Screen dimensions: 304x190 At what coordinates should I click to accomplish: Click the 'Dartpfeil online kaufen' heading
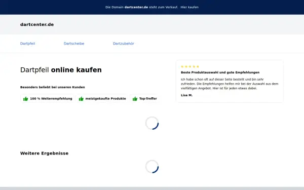coord(61,70)
